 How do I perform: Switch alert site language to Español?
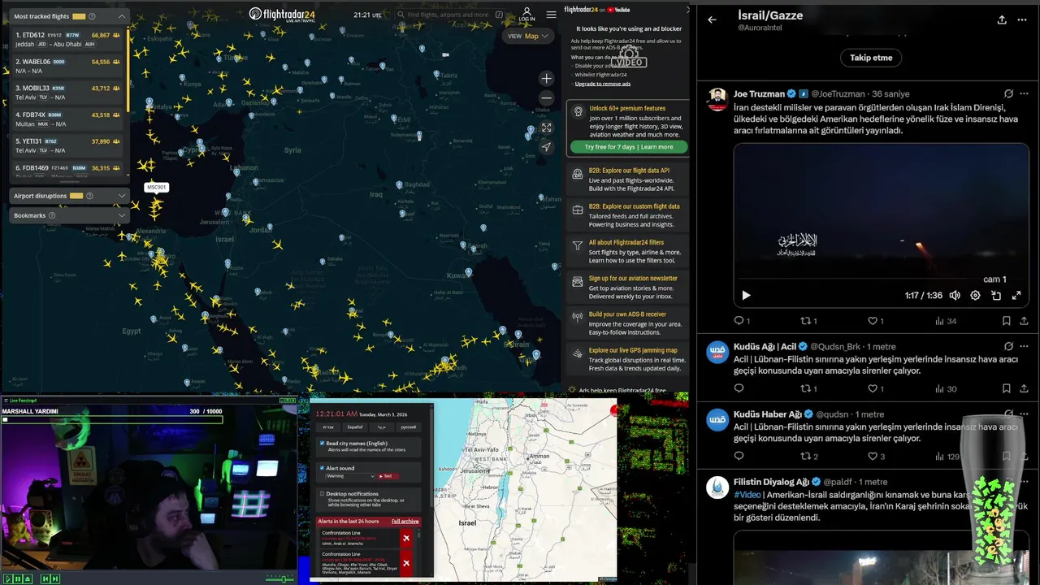tap(355, 427)
